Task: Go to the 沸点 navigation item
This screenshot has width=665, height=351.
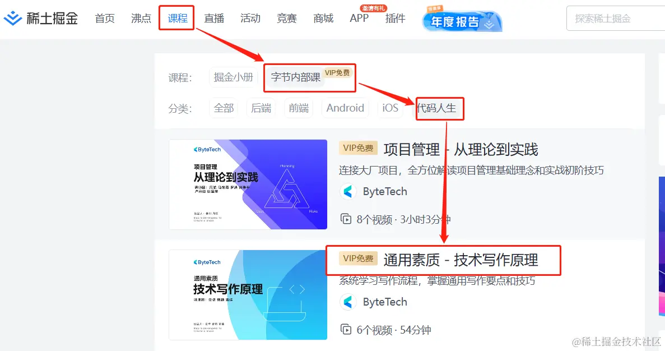Action: (141, 19)
